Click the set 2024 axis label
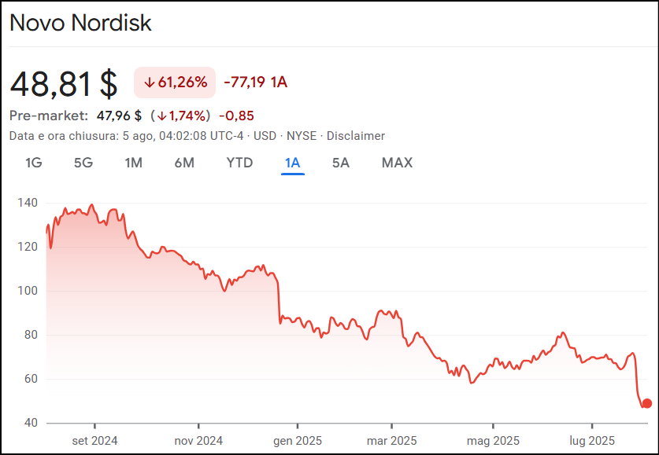The height and width of the screenshot is (455, 659). tap(94, 440)
